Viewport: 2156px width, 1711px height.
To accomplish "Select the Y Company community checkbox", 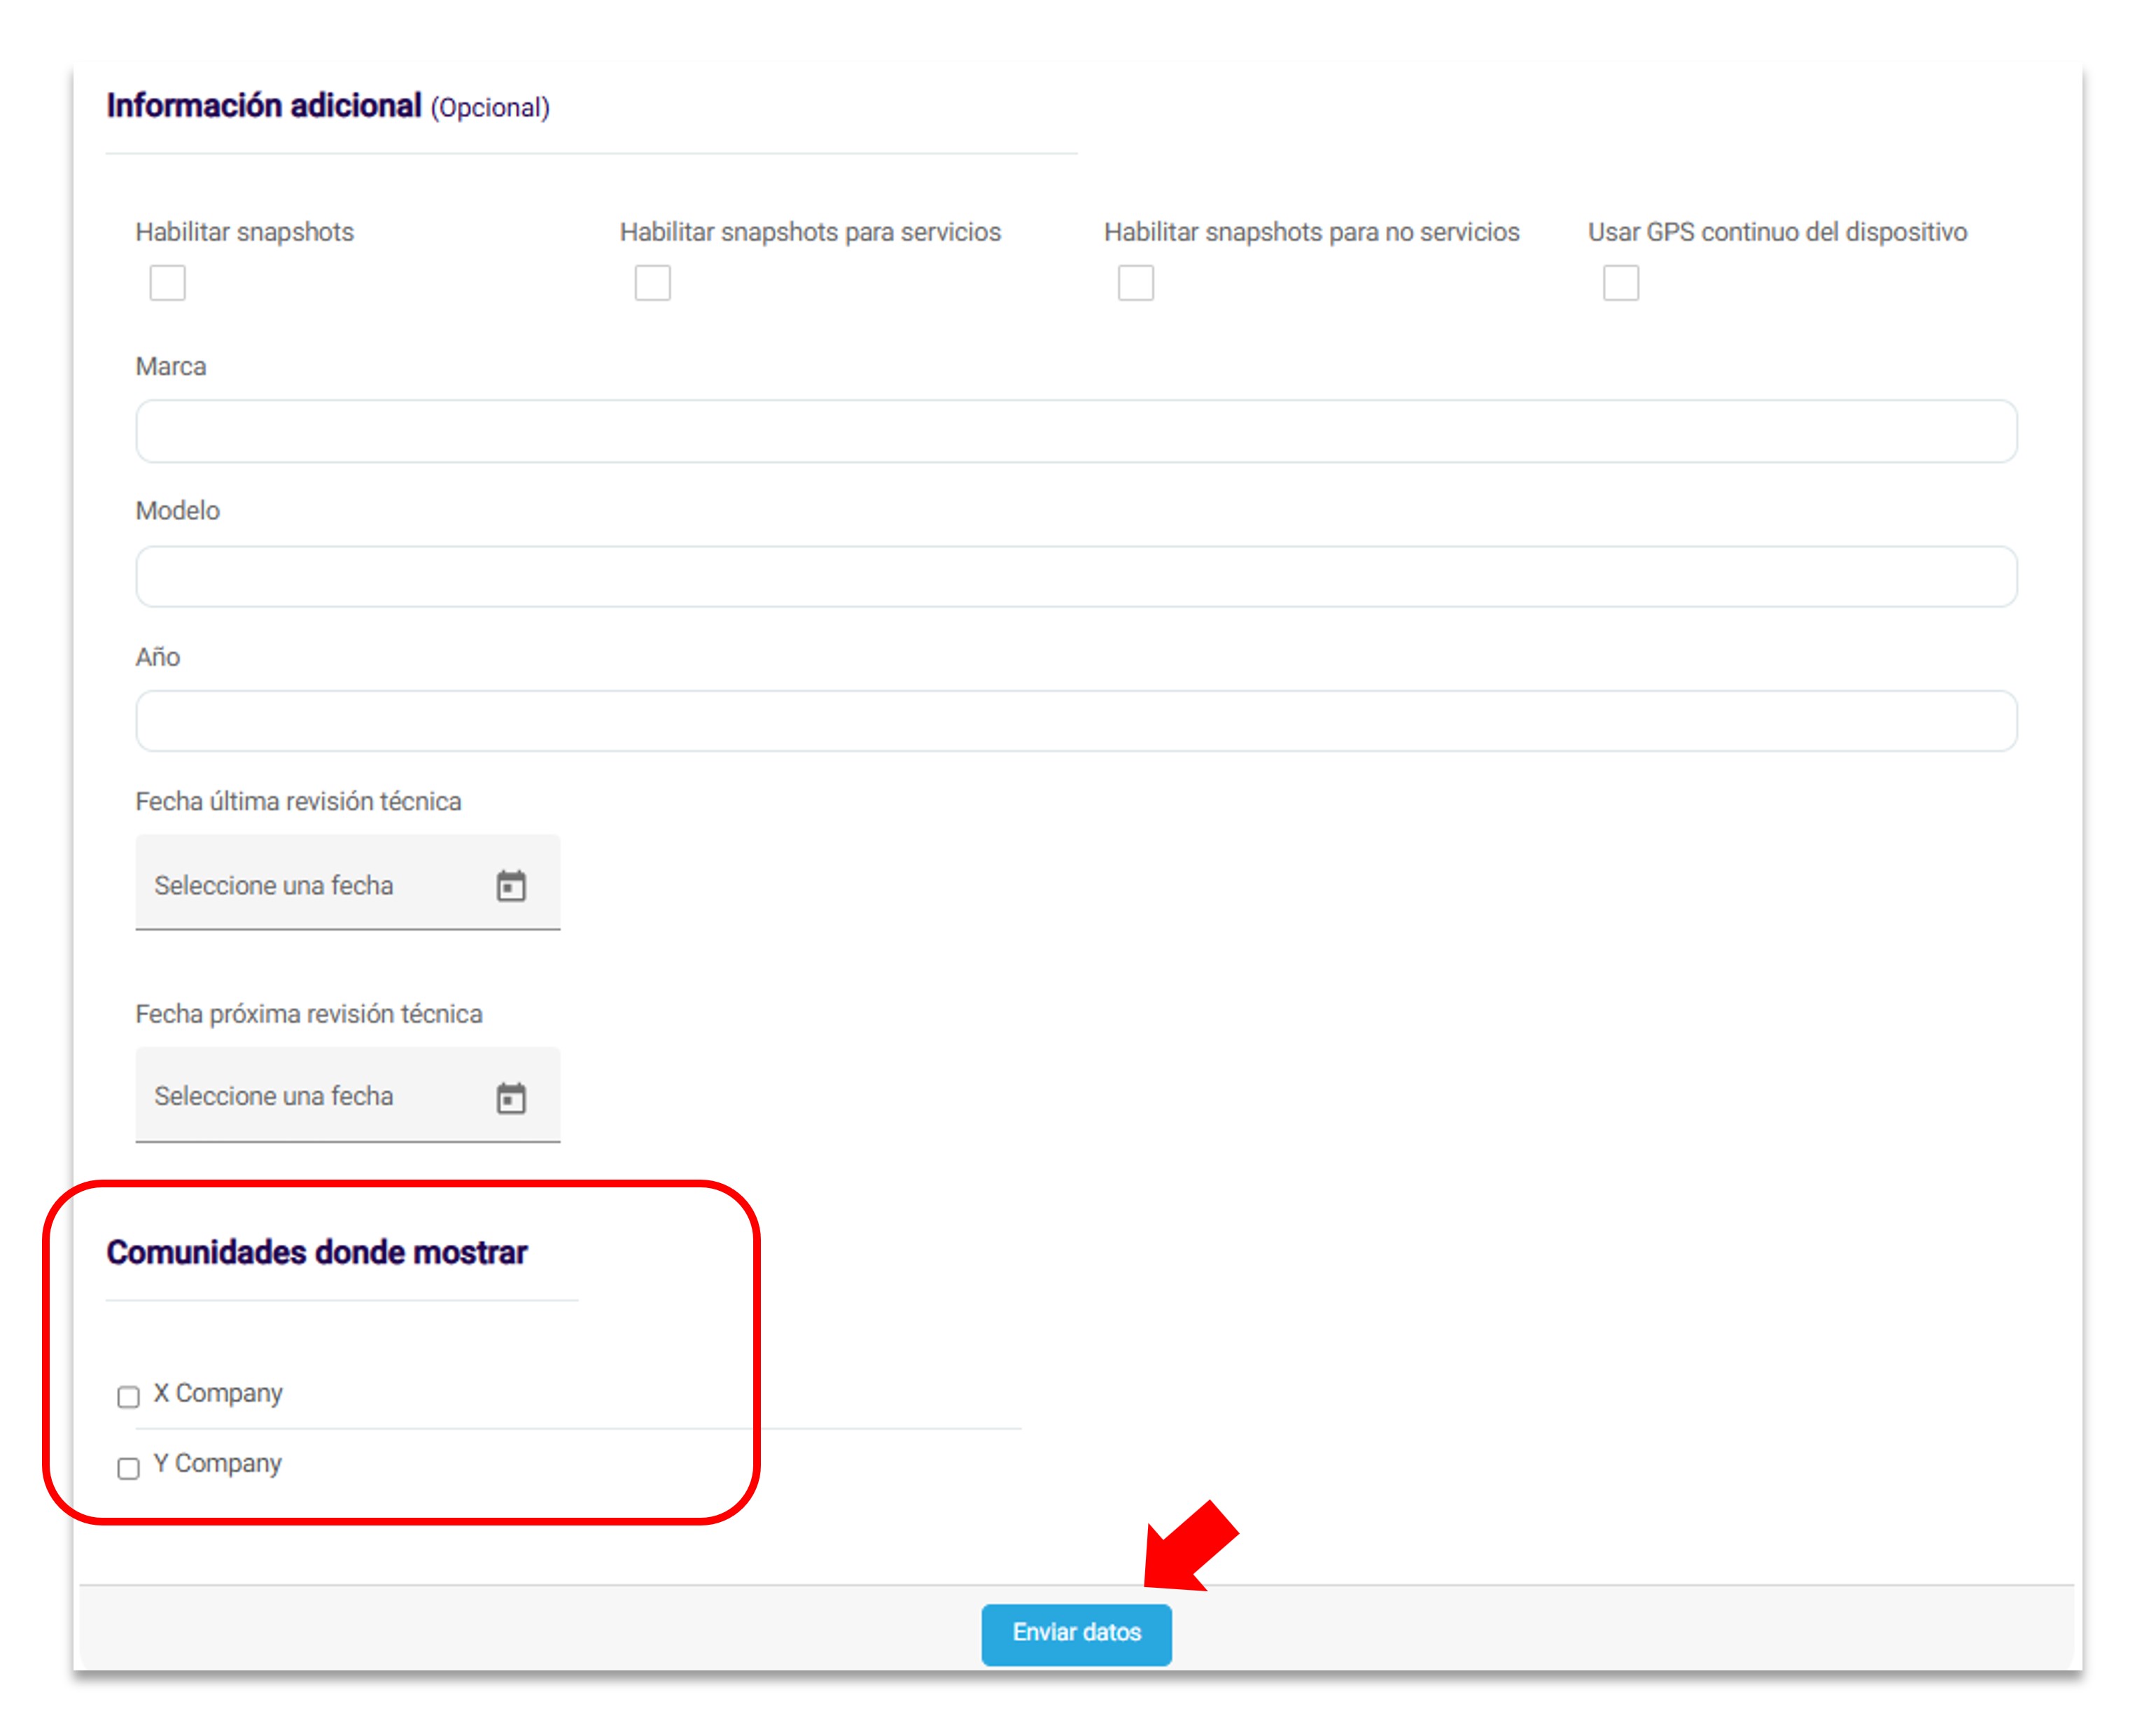I will point(128,1468).
